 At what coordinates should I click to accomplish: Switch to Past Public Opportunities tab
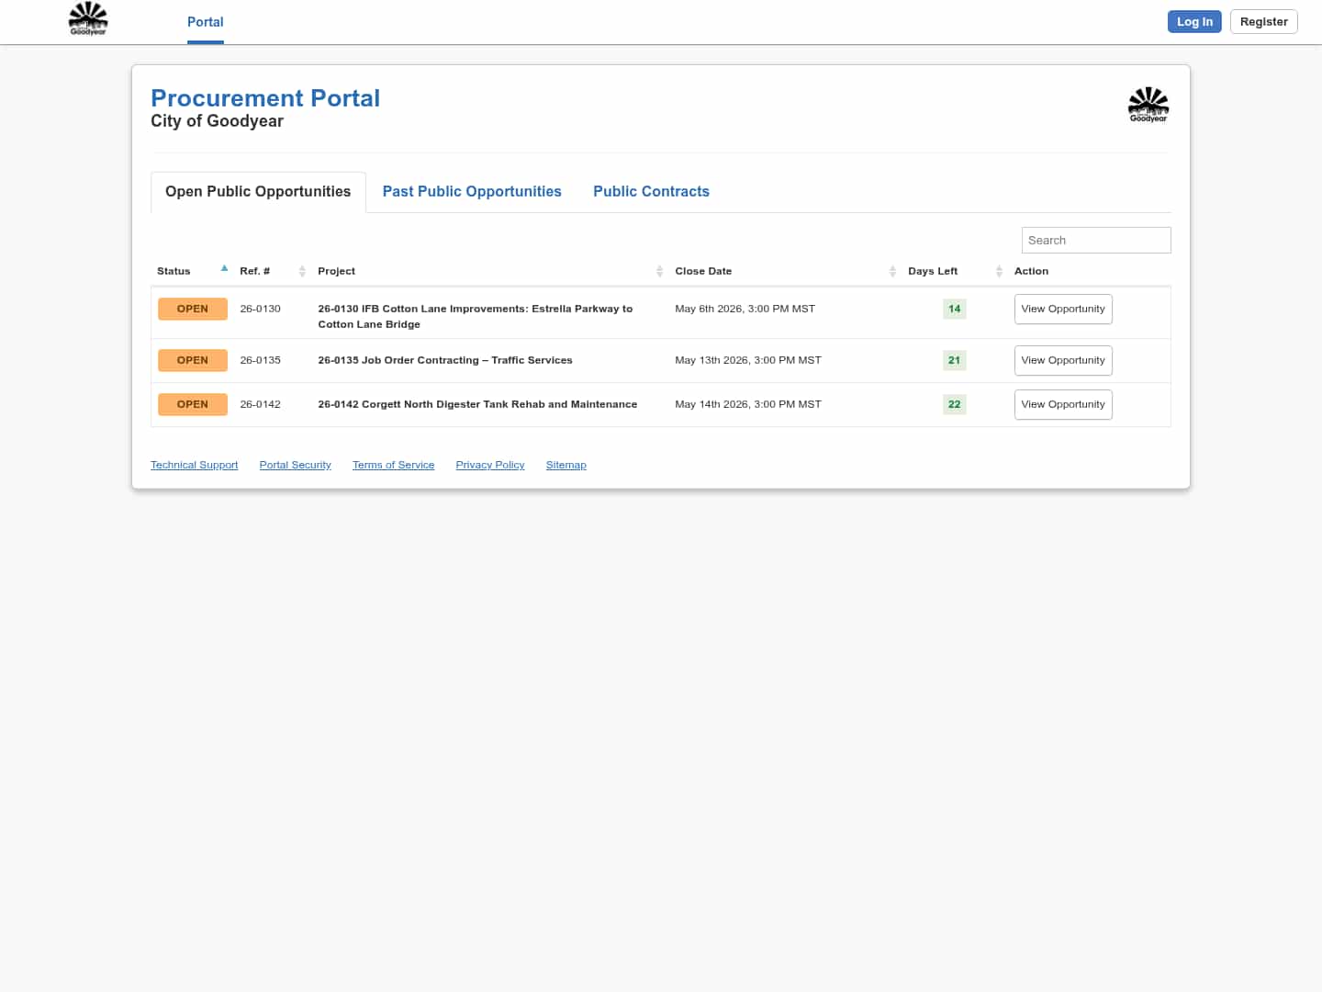tap(472, 192)
